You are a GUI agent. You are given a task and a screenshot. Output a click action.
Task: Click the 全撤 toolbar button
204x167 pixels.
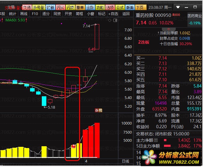90,8
